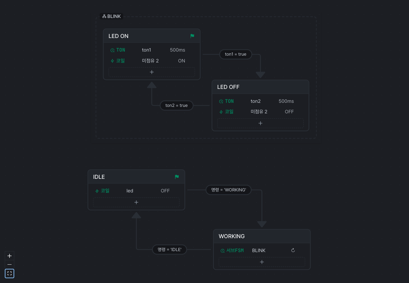The width and height of the screenshot is (409, 283).
Task: Select the LED OFF state title
Action: [228, 87]
